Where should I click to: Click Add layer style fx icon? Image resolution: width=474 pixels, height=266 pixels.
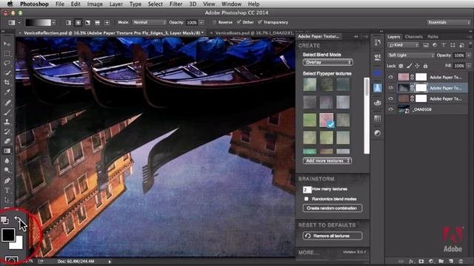pos(411,261)
